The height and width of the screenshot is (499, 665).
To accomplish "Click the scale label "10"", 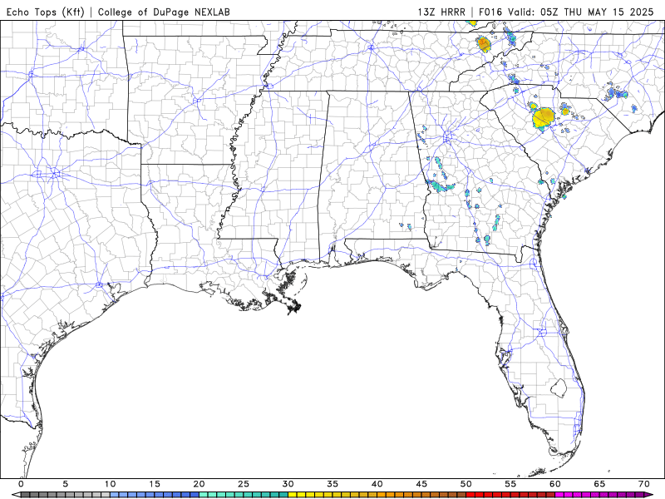I will (110, 484).
